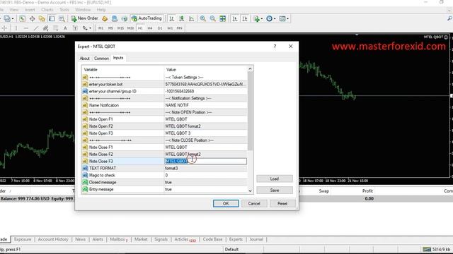Select the Equidistant Channel tool
Screen dimensions: 453x254
45,28
